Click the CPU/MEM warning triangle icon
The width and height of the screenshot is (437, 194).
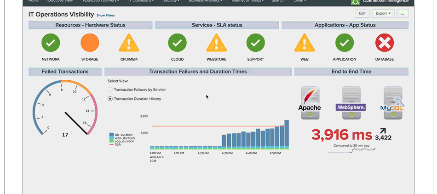click(129, 43)
